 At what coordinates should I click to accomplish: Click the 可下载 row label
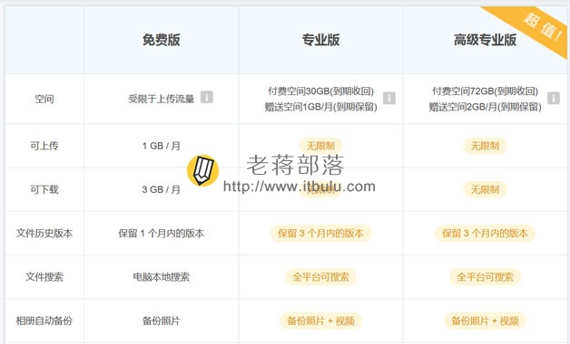(44, 189)
